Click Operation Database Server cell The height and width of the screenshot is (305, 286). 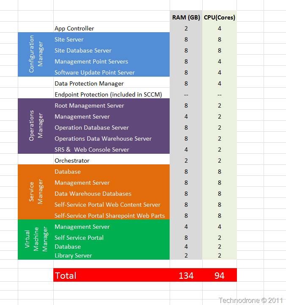click(x=112, y=126)
